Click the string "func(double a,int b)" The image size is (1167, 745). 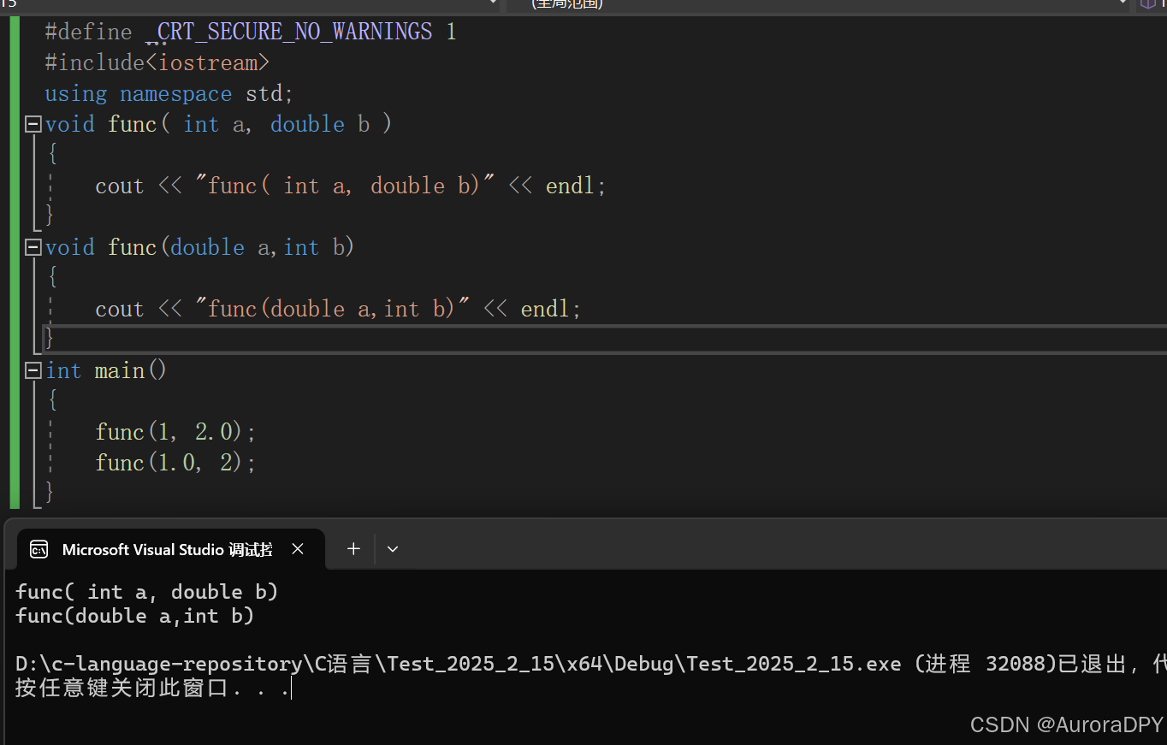333,310
